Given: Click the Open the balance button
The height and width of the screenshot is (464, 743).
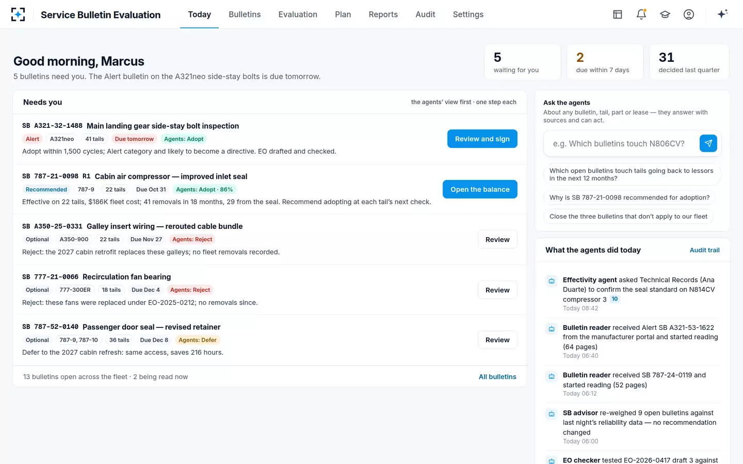Looking at the screenshot, I should [x=480, y=189].
